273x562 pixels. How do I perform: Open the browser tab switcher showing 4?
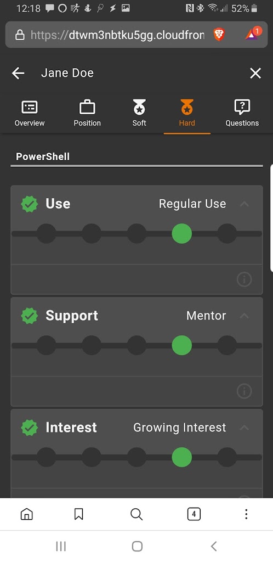194,514
